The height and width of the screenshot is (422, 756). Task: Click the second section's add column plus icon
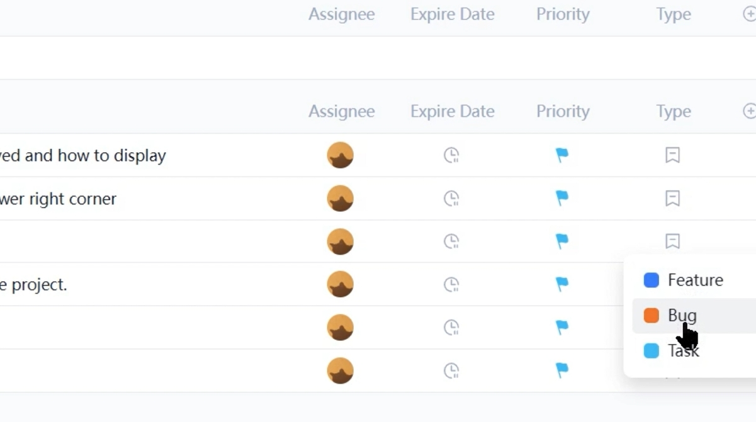pyautogui.click(x=749, y=111)
